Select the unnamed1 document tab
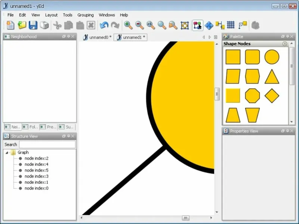299x224 pixels. [x=131, y=37]
